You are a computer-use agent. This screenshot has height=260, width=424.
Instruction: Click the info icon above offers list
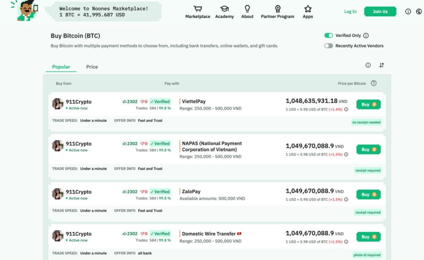tap(368, 65)
